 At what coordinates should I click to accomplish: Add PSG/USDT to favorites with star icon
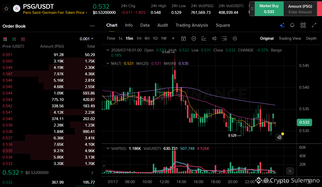(6, 9)
